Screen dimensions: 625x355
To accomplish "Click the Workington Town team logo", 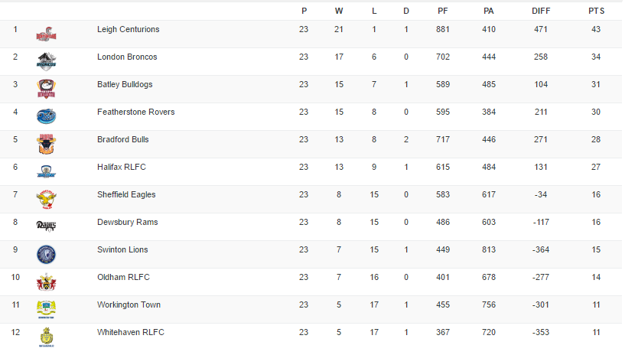I will (47, 309).
